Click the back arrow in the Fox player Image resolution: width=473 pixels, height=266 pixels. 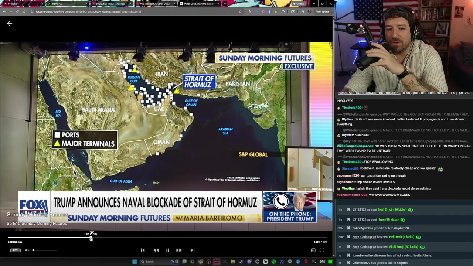pos(10,24)
